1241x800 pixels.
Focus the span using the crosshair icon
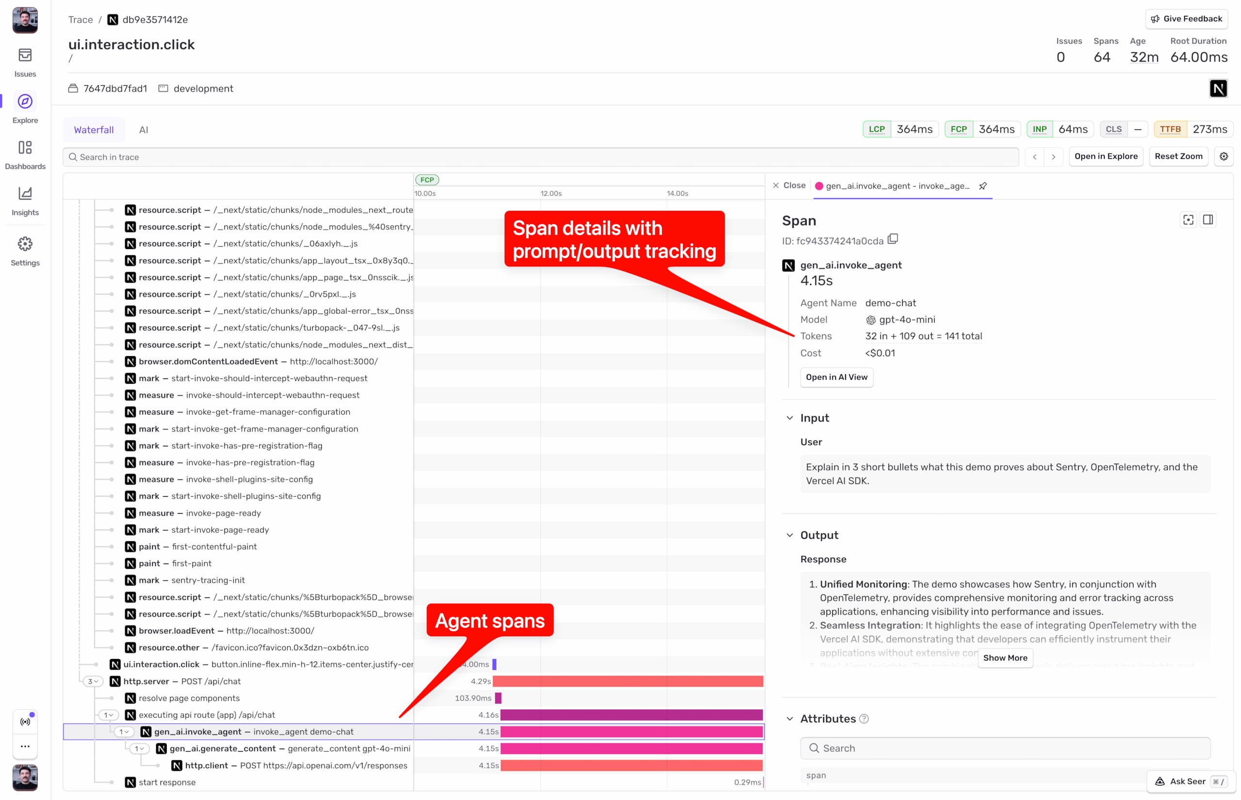coord(1189,220)
